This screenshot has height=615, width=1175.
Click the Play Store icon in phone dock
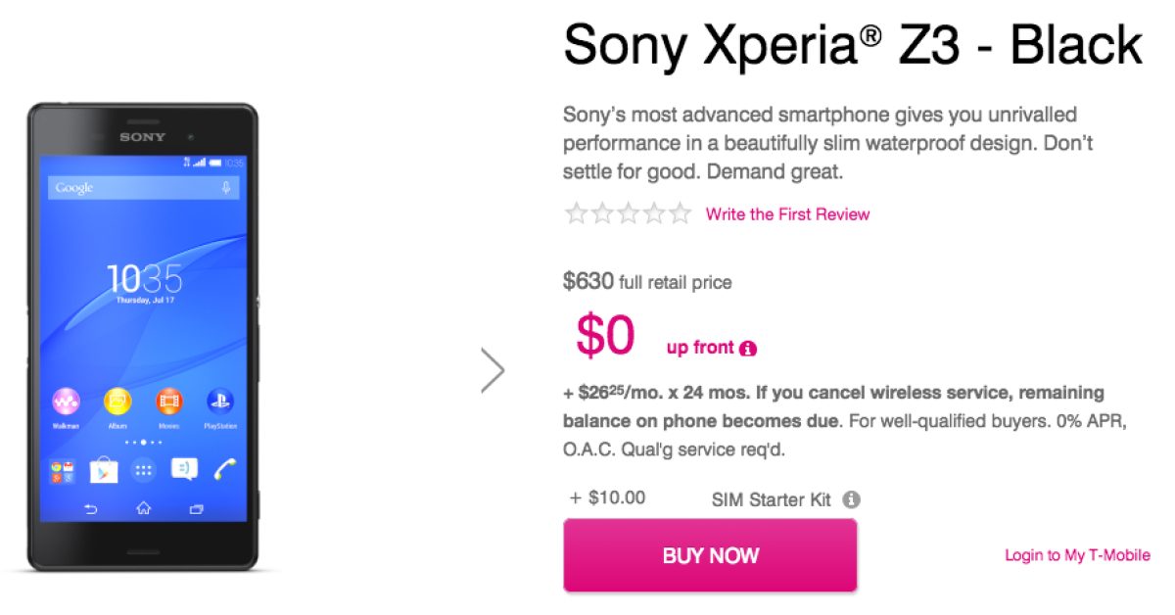[103, 470]
